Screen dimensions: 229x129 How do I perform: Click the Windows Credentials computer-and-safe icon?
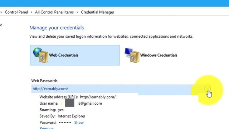click(132, 55)
